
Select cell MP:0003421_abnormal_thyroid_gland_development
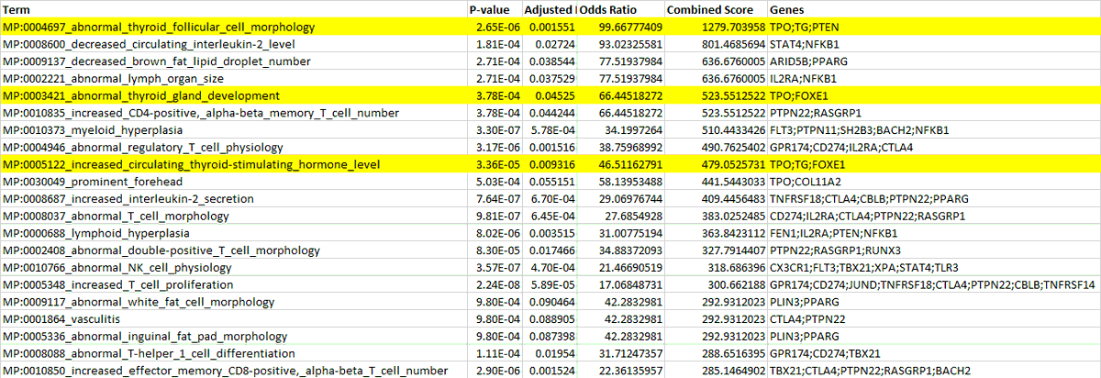click(232, 95)
